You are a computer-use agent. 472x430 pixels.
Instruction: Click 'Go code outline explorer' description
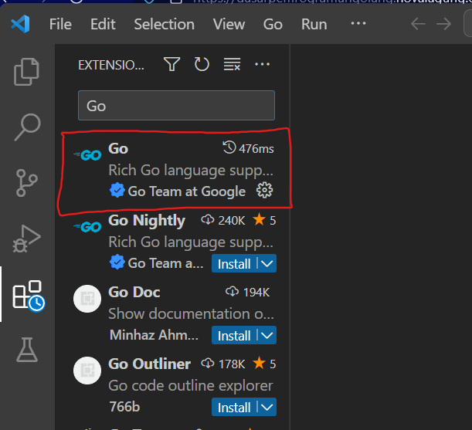click(191, 386)
